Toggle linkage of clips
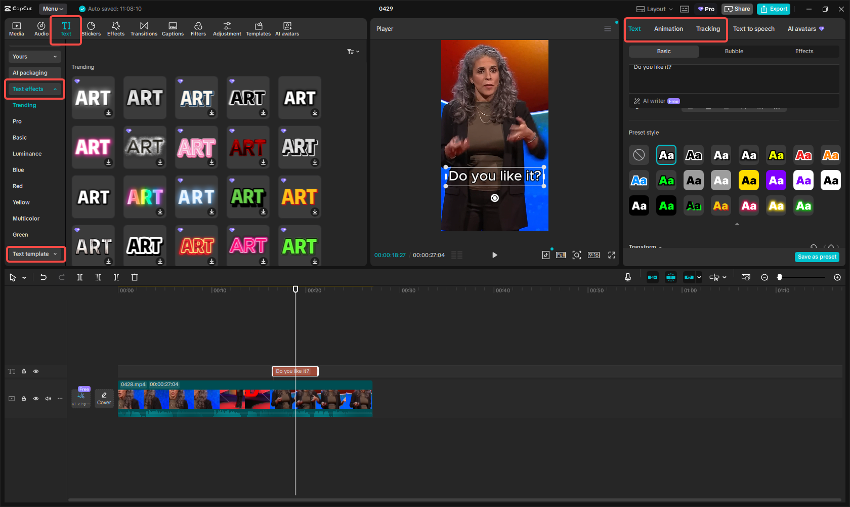The height and width of the screenshot is (507, 850). tap(689, 277)
